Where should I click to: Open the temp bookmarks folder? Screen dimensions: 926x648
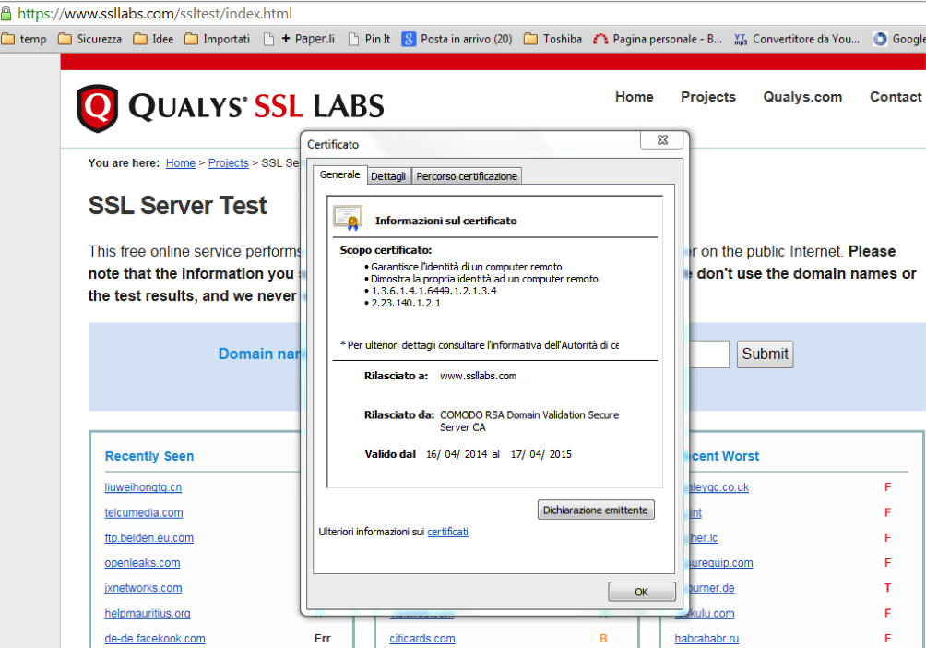click(24, 39)
